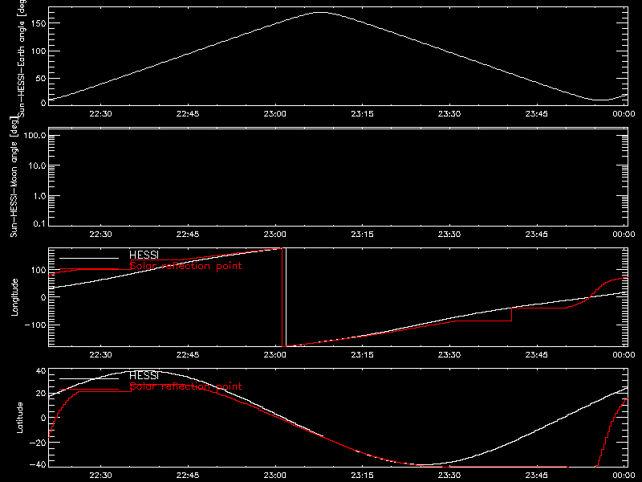
Task: Click 22:45 label under Longitude plot
Action: coord(188,354)
